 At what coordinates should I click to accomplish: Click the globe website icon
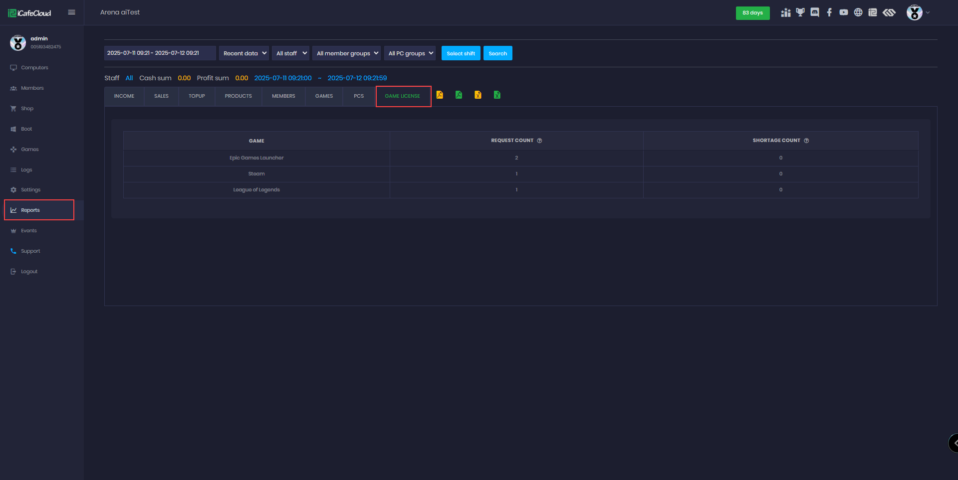(x=858, y=12)
